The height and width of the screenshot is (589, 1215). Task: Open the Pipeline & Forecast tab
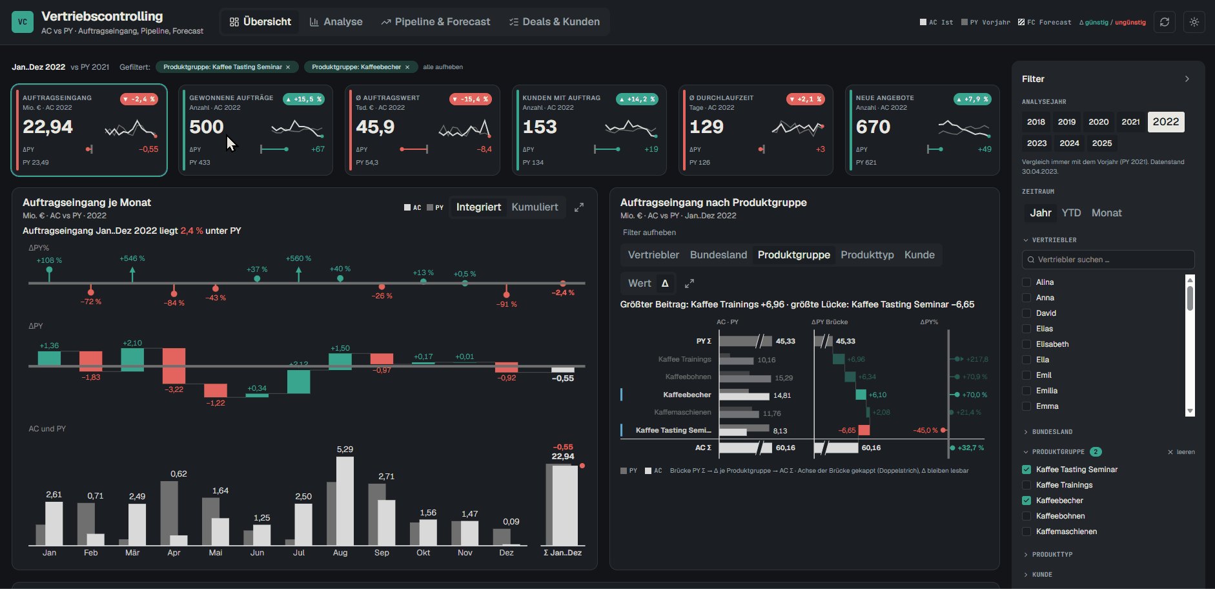pos(436,22)
